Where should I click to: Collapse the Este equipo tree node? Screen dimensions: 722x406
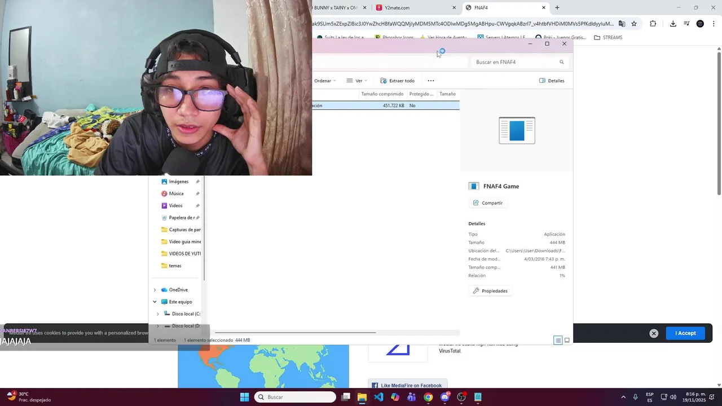point(155,302)
